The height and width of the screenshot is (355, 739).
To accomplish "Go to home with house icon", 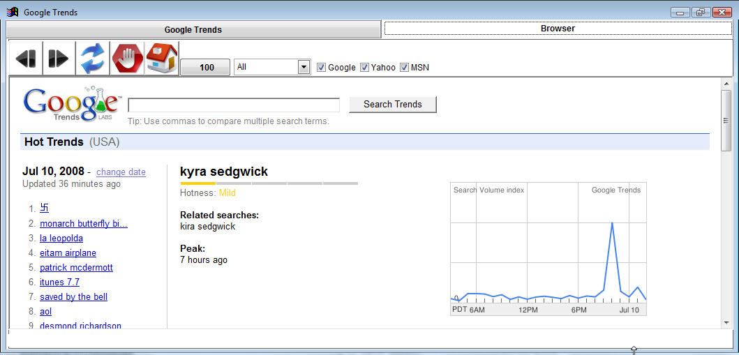I will point(162,59).
